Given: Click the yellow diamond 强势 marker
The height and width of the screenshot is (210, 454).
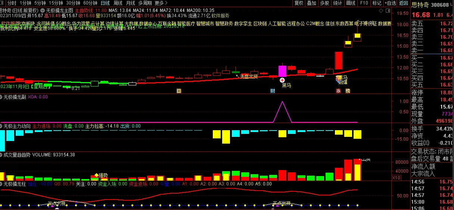Looking at the screenshot, I should (96, 175).
